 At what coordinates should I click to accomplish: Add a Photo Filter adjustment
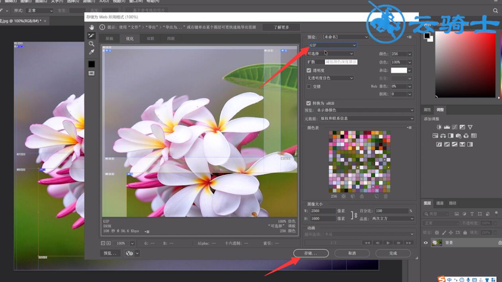point(458,136)
